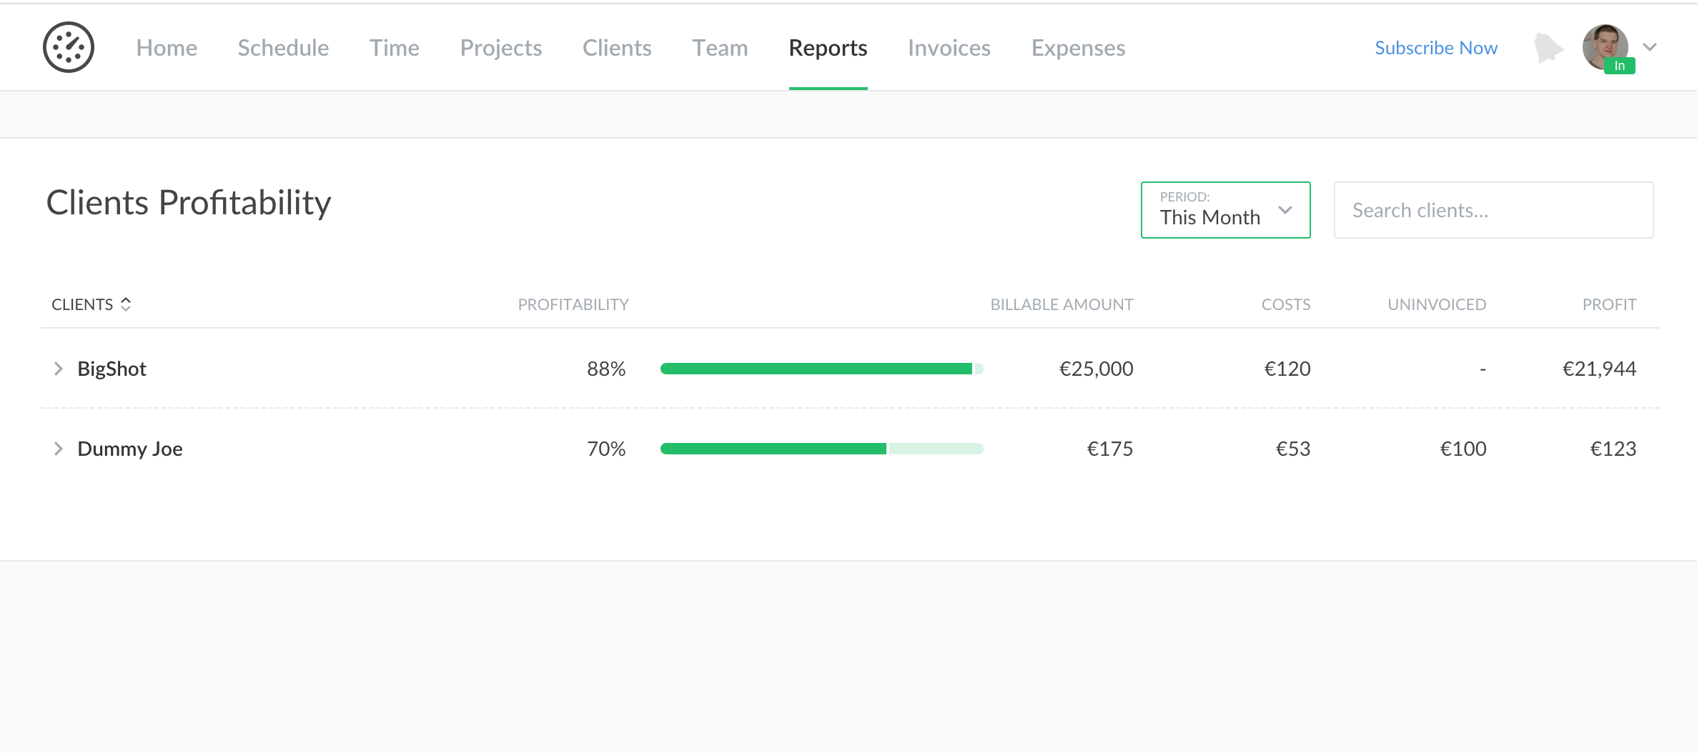Focus the Search clients input field

(x=1493, y=210)
